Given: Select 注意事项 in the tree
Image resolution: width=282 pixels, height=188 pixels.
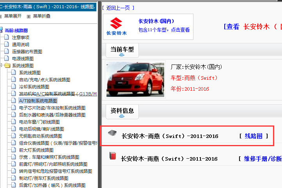Looking at the screenshot, I should (x=21, y=38).
